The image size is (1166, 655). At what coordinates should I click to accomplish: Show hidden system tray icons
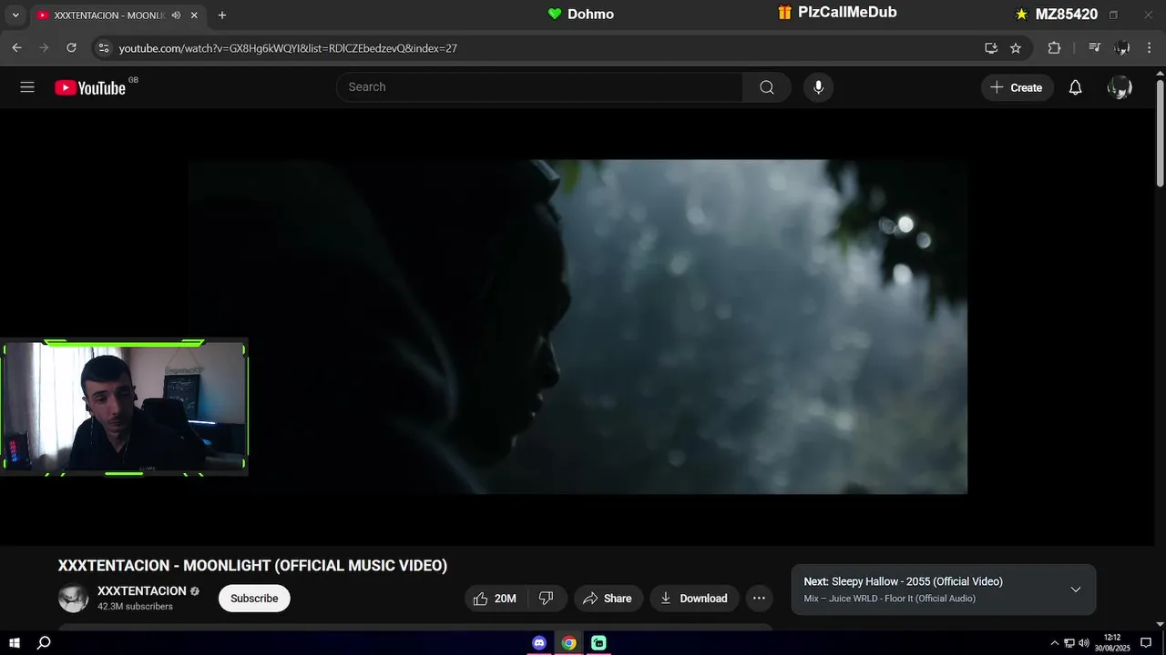click(1055, 643)
